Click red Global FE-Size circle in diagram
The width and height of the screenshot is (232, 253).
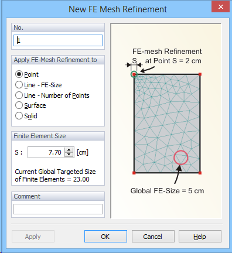(x=181, y=158)
